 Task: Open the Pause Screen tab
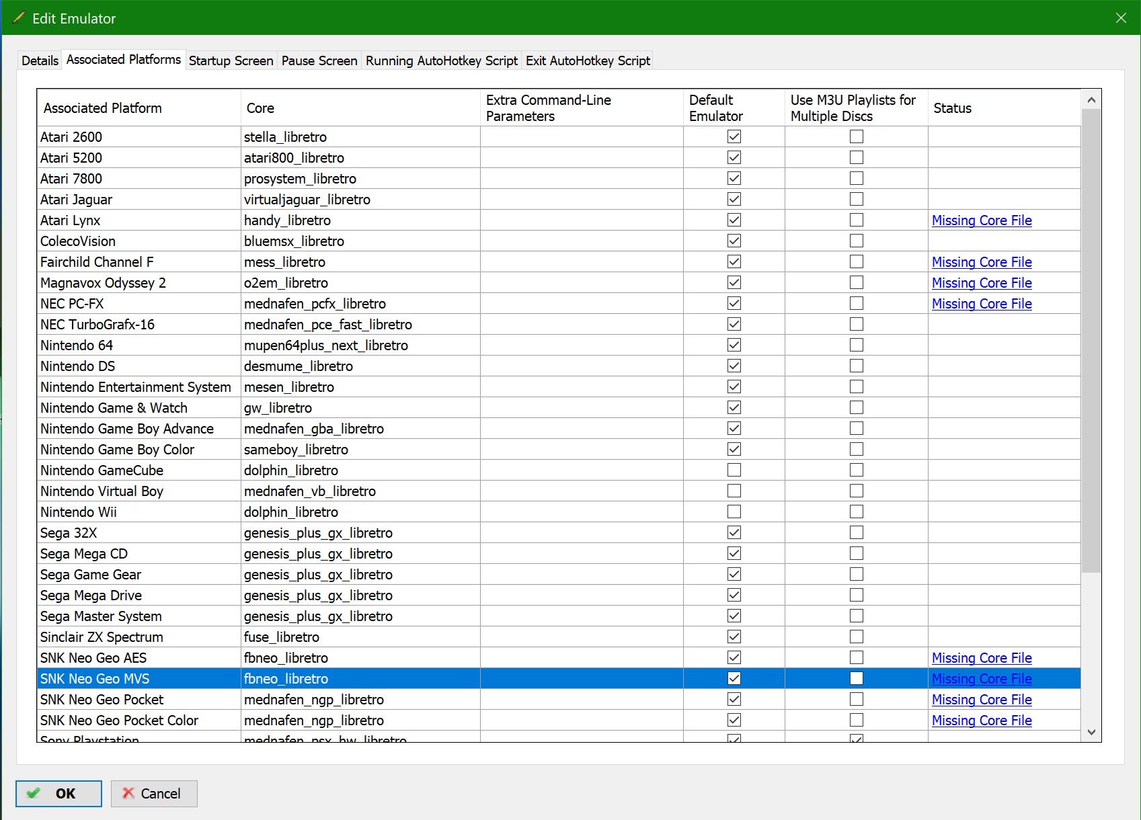[x=319, y=60]
